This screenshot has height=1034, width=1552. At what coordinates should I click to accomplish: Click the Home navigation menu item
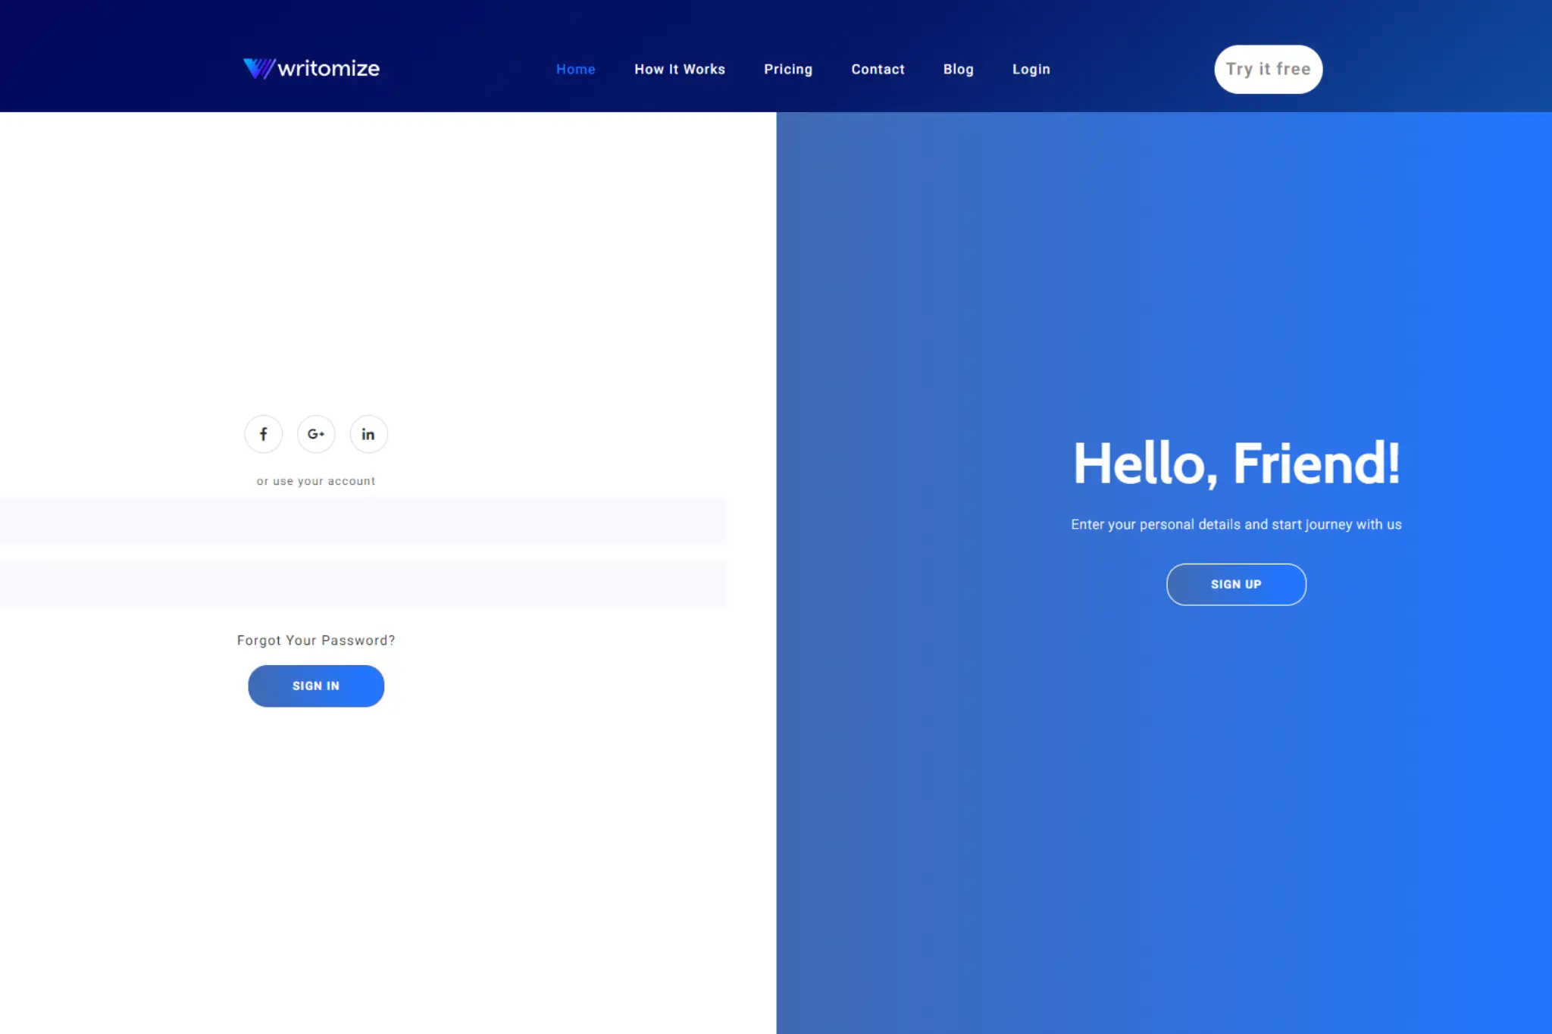576,69
